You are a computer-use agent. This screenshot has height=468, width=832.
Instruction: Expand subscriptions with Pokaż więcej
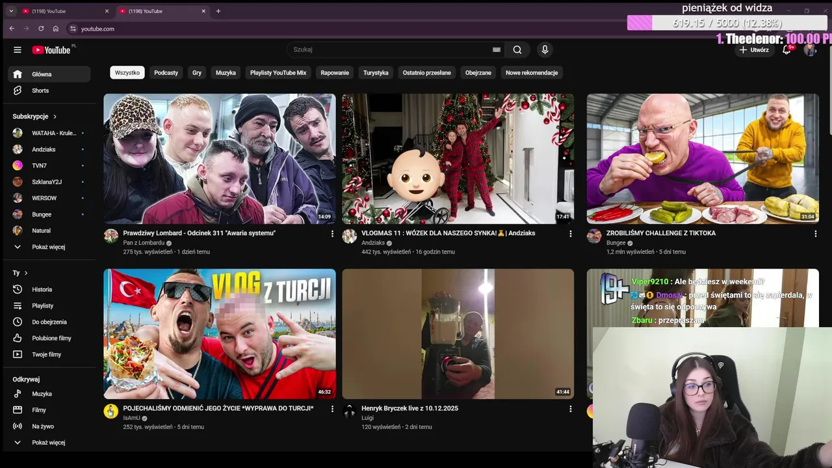[x=49, y=247]
